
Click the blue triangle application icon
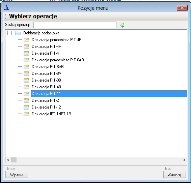[x=6, y=8]
